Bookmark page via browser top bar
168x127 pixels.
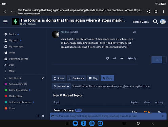coord(156,12)
